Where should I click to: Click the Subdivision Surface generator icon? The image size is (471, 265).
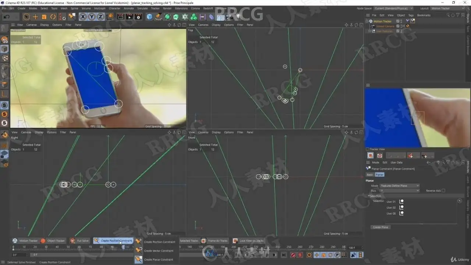(x=167, y=17)
